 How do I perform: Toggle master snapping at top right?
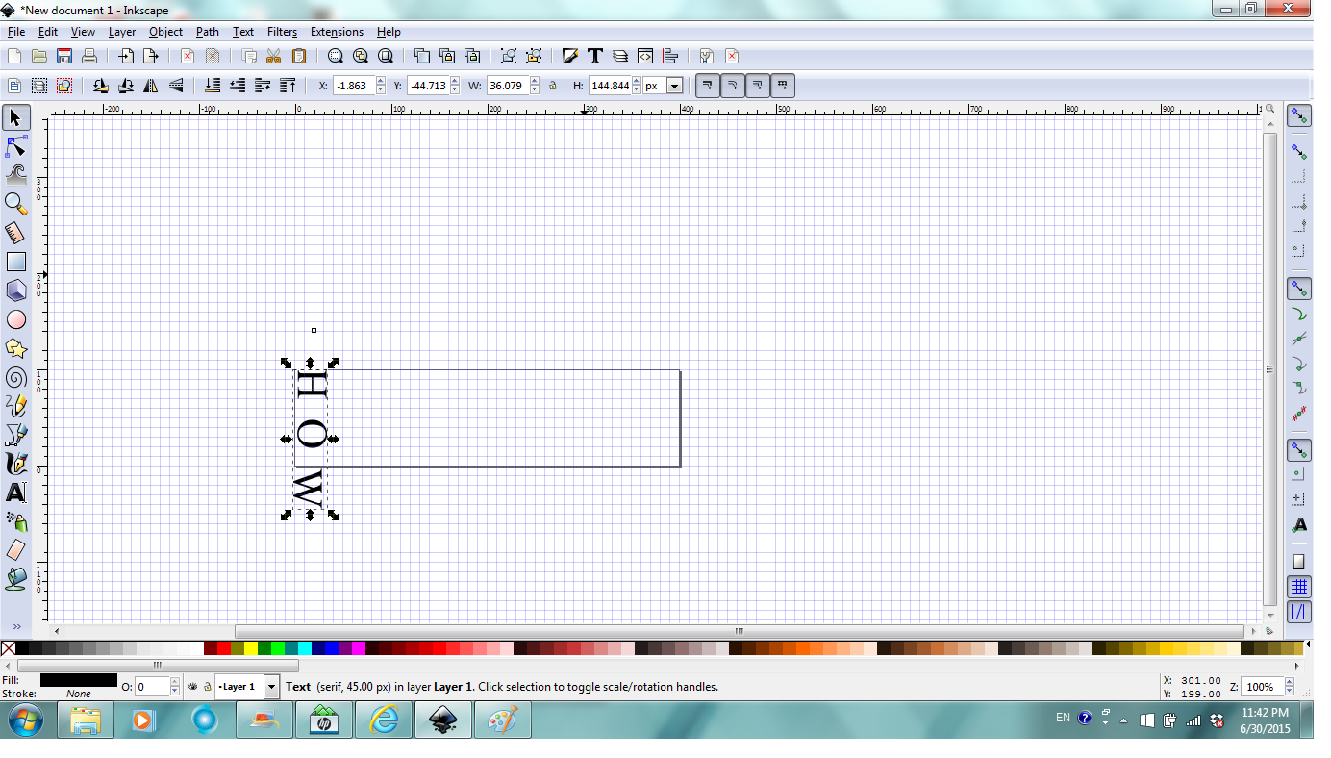tap(1299, 116)
